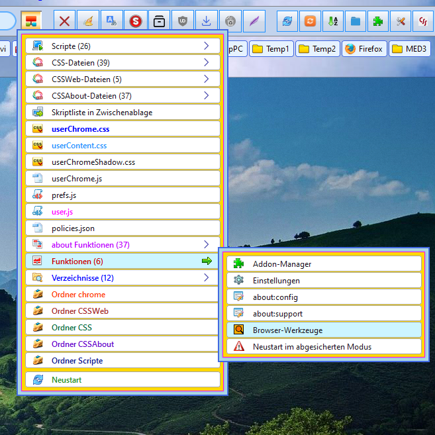Open the Temp1 bookmark folder
This screenshot has height=435, width=435.
[270, 49]
